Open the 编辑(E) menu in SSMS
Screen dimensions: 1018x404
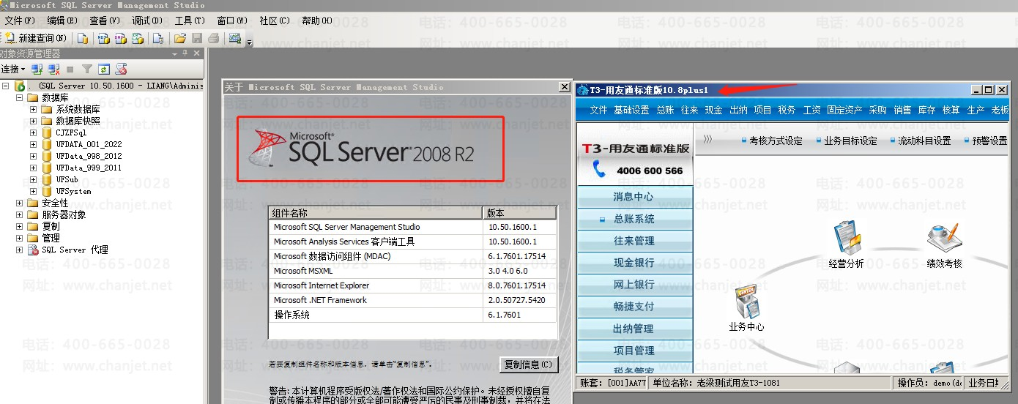pos(62,20)
